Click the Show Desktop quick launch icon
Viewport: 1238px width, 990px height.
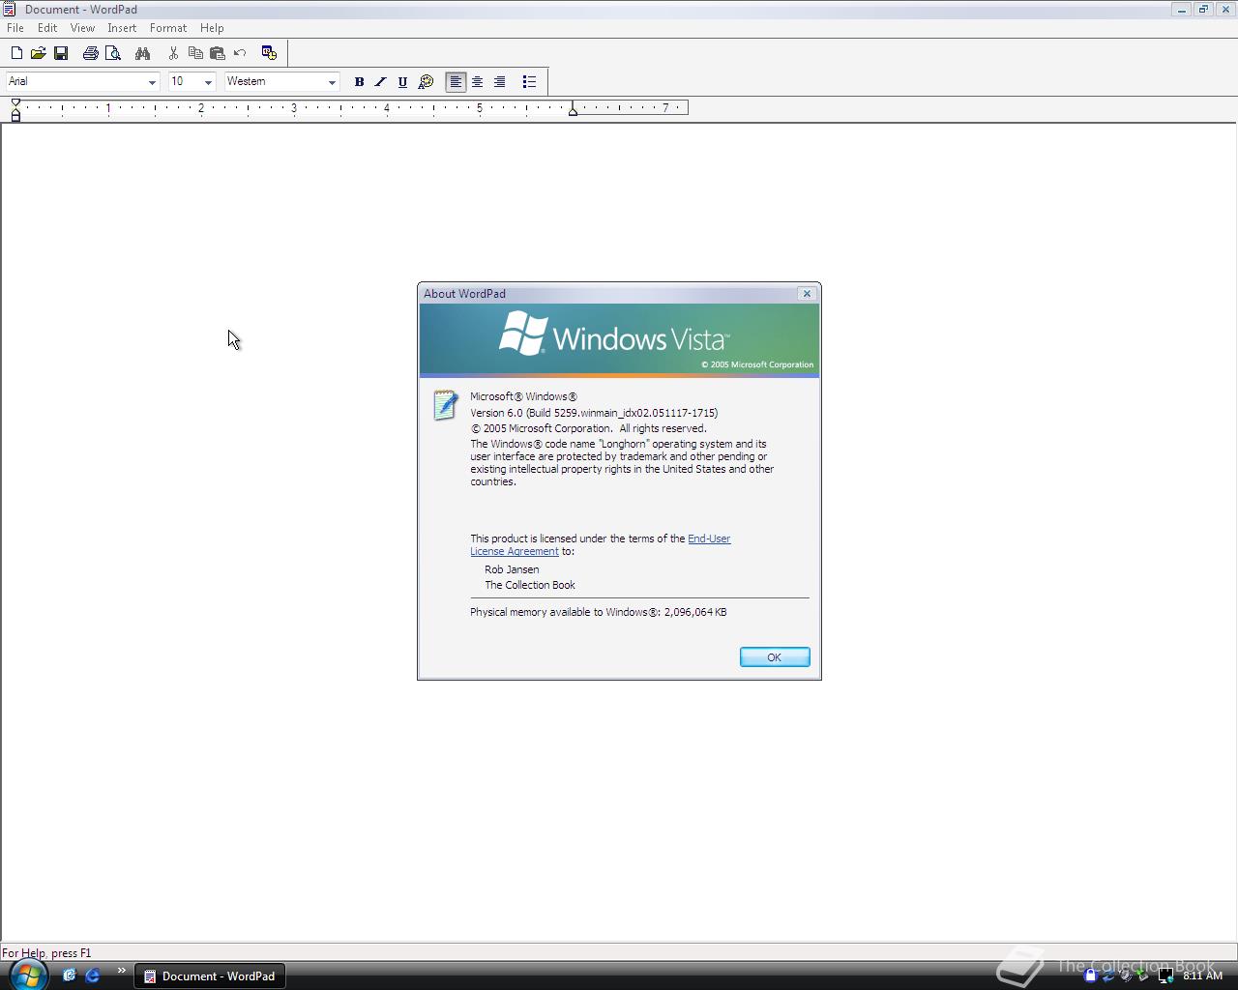(70, 975)
